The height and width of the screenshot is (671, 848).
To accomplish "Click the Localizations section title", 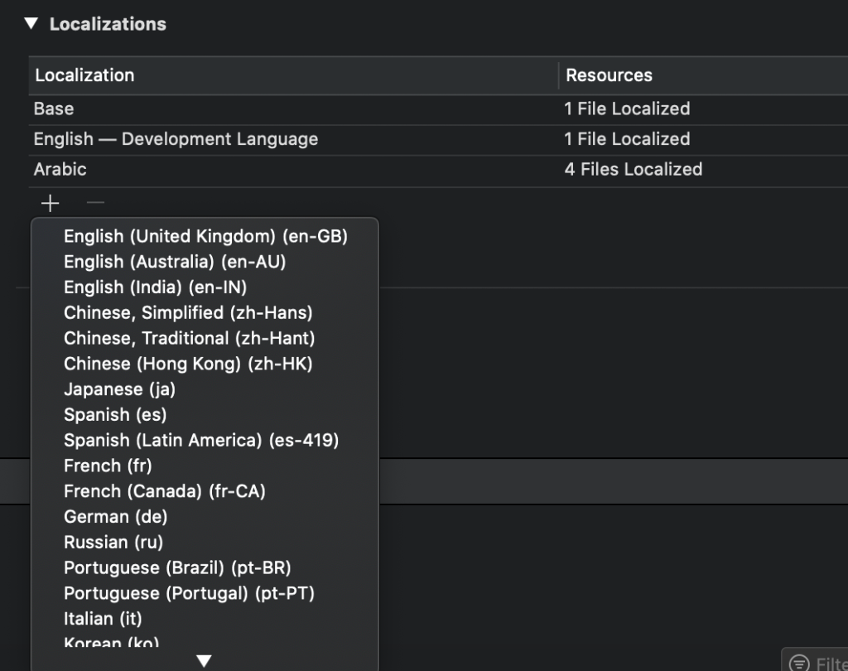I will pyautogui.click(x=108, y=24).
